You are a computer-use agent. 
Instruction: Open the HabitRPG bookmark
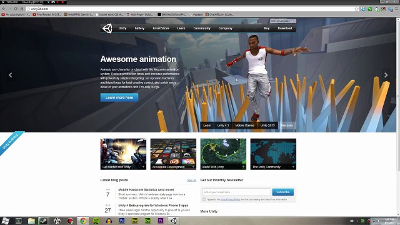(78, 14)
